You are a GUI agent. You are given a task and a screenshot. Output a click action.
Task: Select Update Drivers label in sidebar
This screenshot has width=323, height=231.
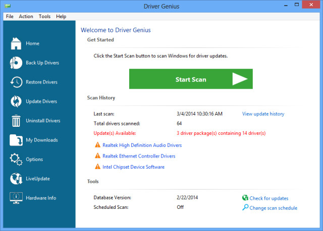(41, 102)
